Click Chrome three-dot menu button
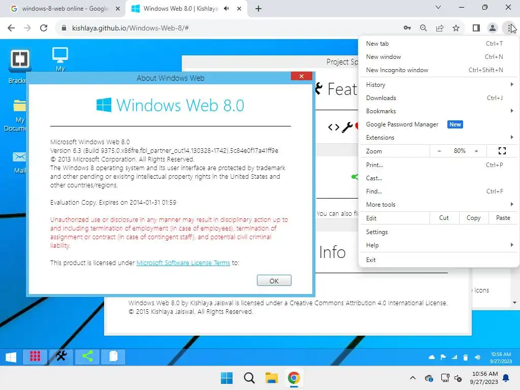This screenshot has height=390, width=520. [509, 28]
